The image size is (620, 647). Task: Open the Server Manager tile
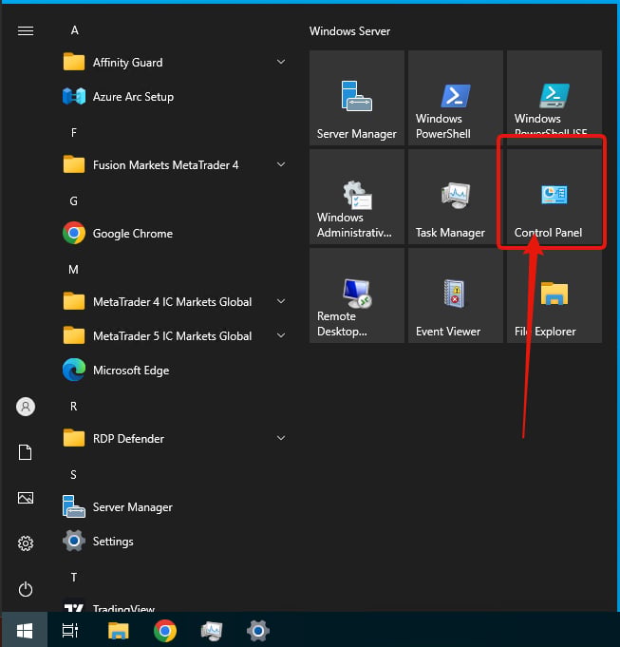(357, 98)
